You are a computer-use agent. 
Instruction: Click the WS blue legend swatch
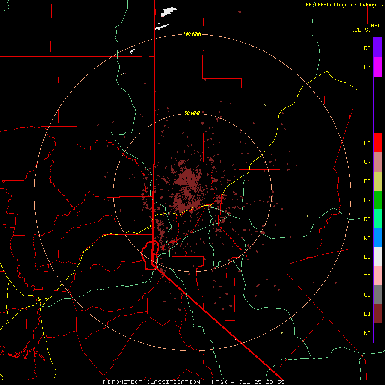[378, 238]
